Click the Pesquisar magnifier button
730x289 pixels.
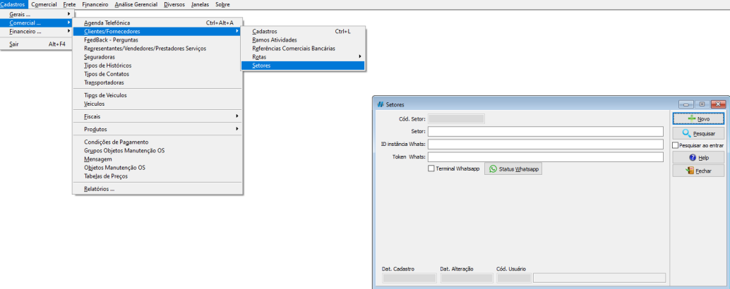tap(698, 133)
